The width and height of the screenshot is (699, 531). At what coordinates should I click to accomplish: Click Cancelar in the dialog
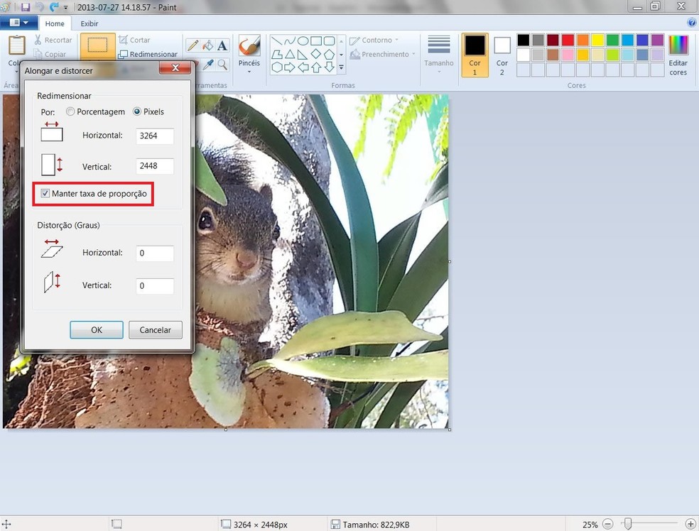155,330
